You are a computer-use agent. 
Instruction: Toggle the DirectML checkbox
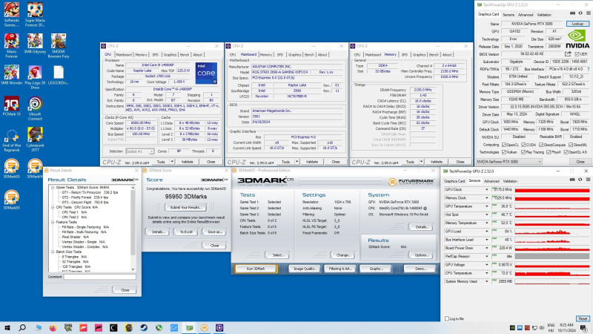coord(571,145)
